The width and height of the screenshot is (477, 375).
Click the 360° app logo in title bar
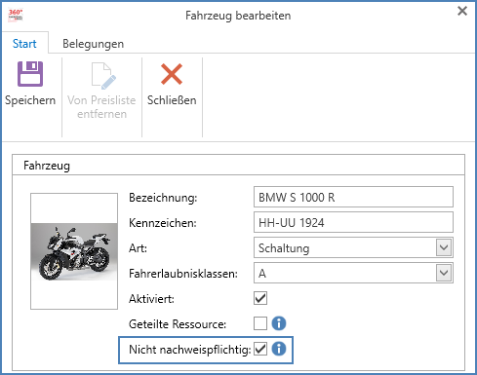click(x=16, y=15)
